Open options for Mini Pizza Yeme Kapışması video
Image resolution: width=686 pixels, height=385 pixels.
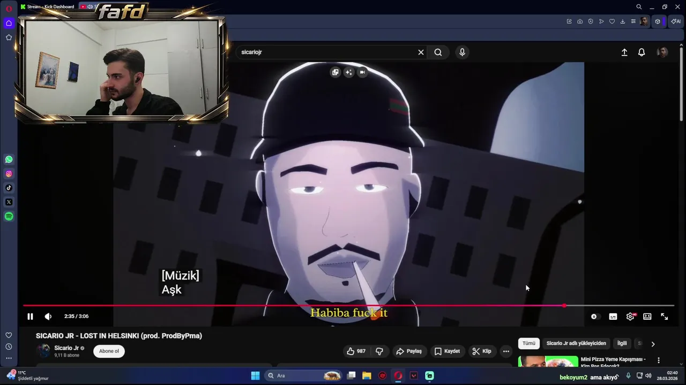click(x=659, y=360)
